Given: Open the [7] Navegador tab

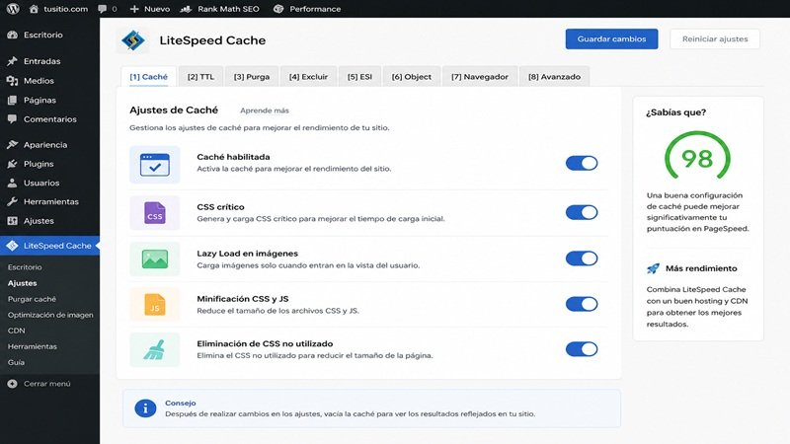Looking at the screenshot, I should click(480, 77).
